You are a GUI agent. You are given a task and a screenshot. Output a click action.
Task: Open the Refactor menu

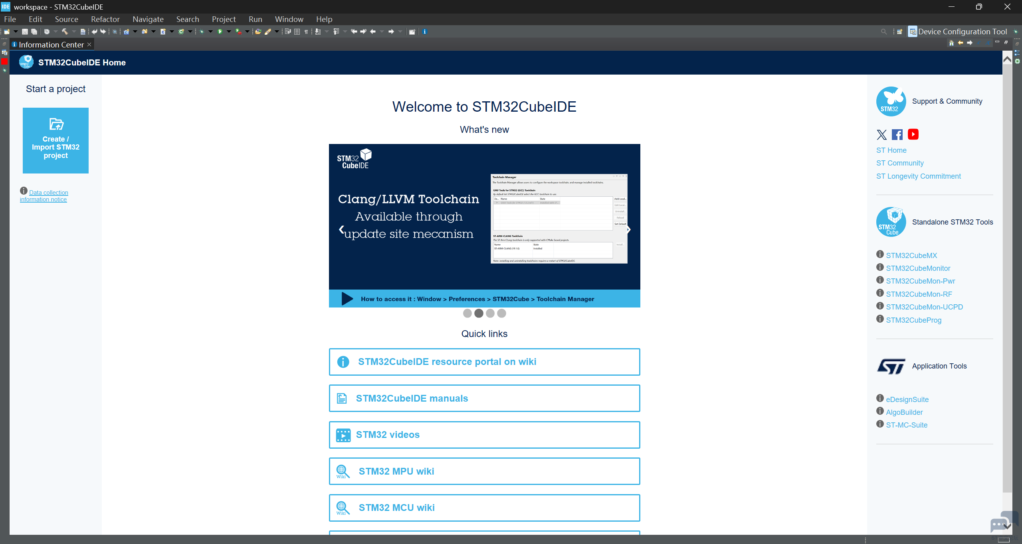click(105, 19)
